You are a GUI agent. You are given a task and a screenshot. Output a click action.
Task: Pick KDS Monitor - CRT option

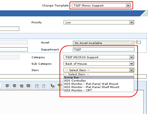[x=99, y=90]
